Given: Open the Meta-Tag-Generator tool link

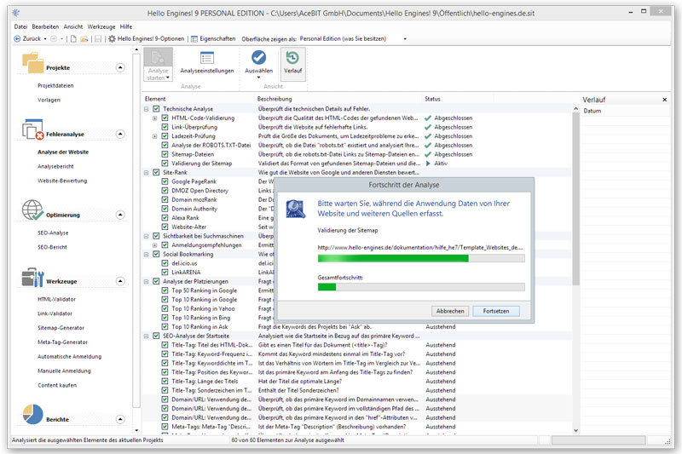Looking at the screenshot, I should 62,342.
